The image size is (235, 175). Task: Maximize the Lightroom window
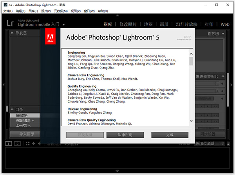[217, 5]
